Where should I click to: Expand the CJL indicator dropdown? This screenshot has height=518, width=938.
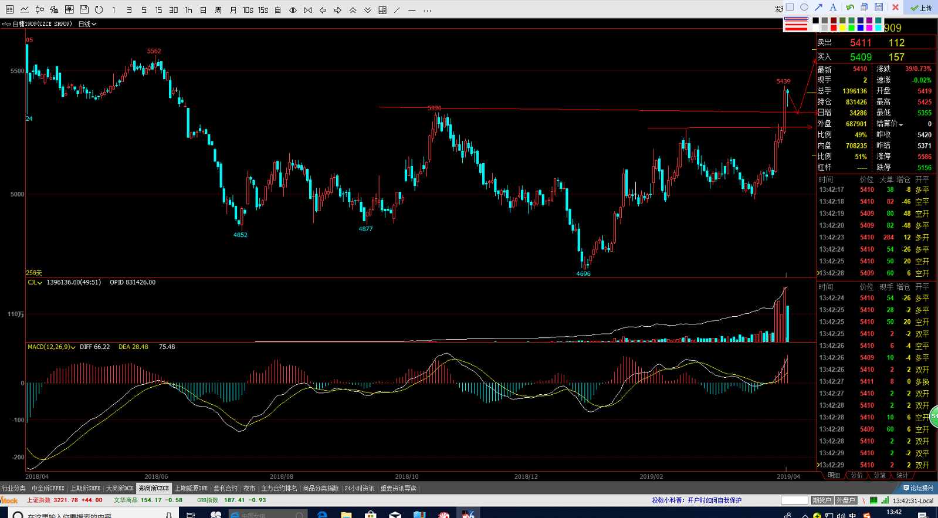(x=35, y=283)
